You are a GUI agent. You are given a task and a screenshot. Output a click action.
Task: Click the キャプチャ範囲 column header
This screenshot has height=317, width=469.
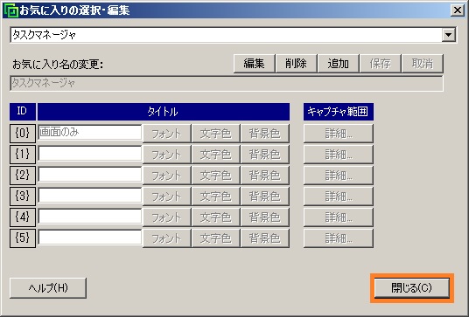339,112
